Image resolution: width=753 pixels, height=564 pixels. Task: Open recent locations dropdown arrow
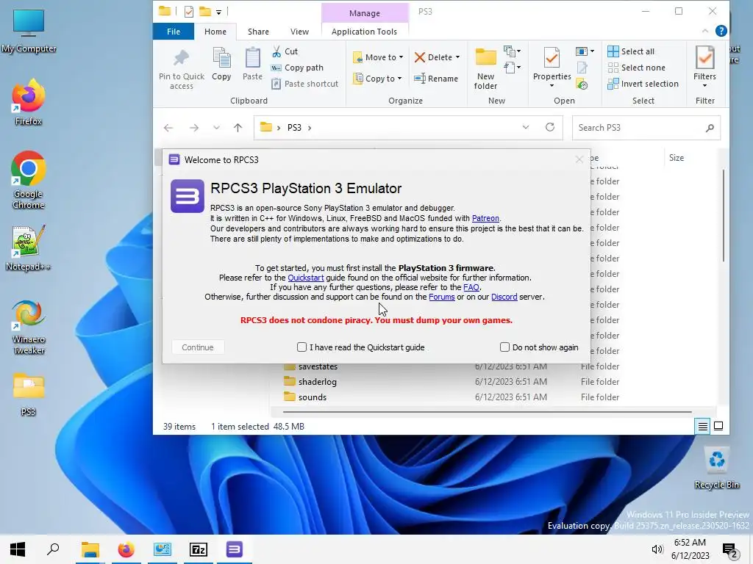click(217, 128)
